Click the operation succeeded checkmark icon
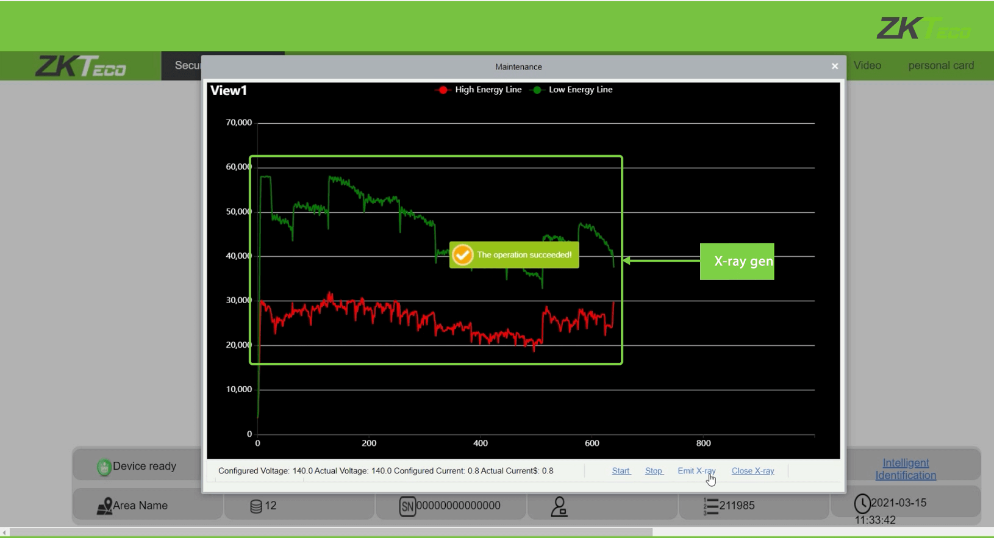 point(463,255)
